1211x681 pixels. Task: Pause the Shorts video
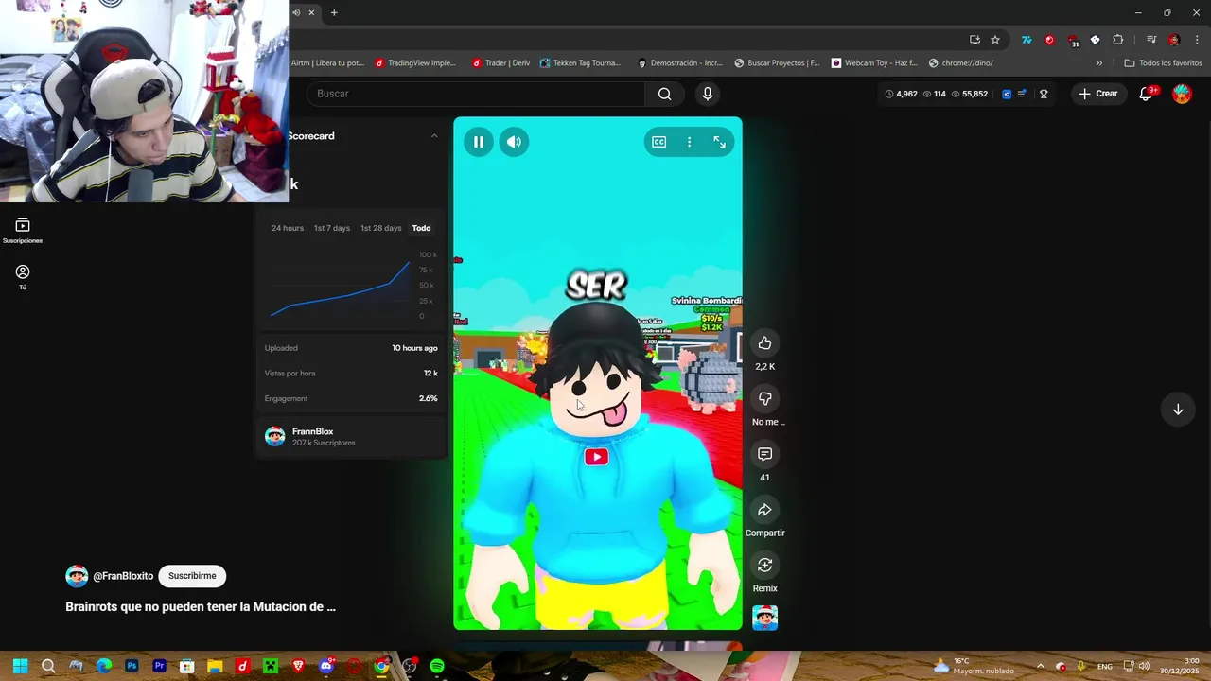coord(479,142)
